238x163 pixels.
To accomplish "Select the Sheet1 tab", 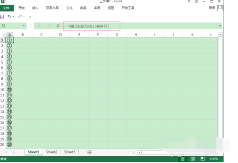I will 33,152.
